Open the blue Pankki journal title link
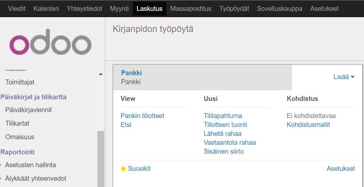Screen dimensions: 364x187 click(x=131, y=73)
